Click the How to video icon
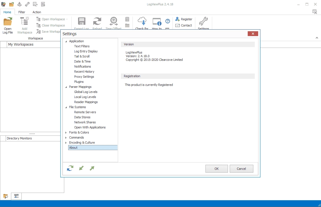This screenshot has height=207, width=321. (157, 21)
